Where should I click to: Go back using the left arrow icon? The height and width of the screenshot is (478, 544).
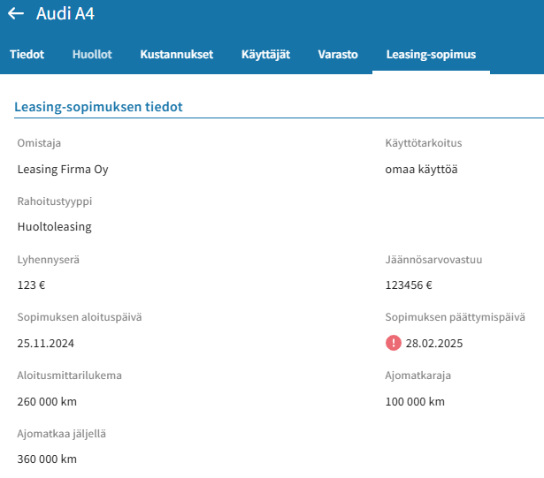click(16, 13)
